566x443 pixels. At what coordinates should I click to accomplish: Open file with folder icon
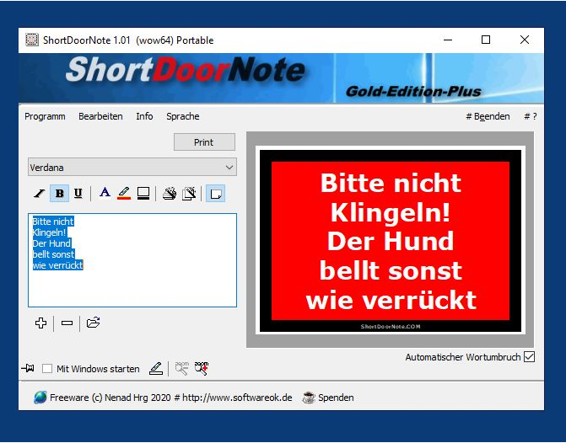[x=93, y=323]
